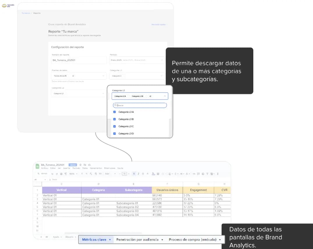Open the filter icon in toolbar
Screen dimensions: 313x249
point(207,174)
